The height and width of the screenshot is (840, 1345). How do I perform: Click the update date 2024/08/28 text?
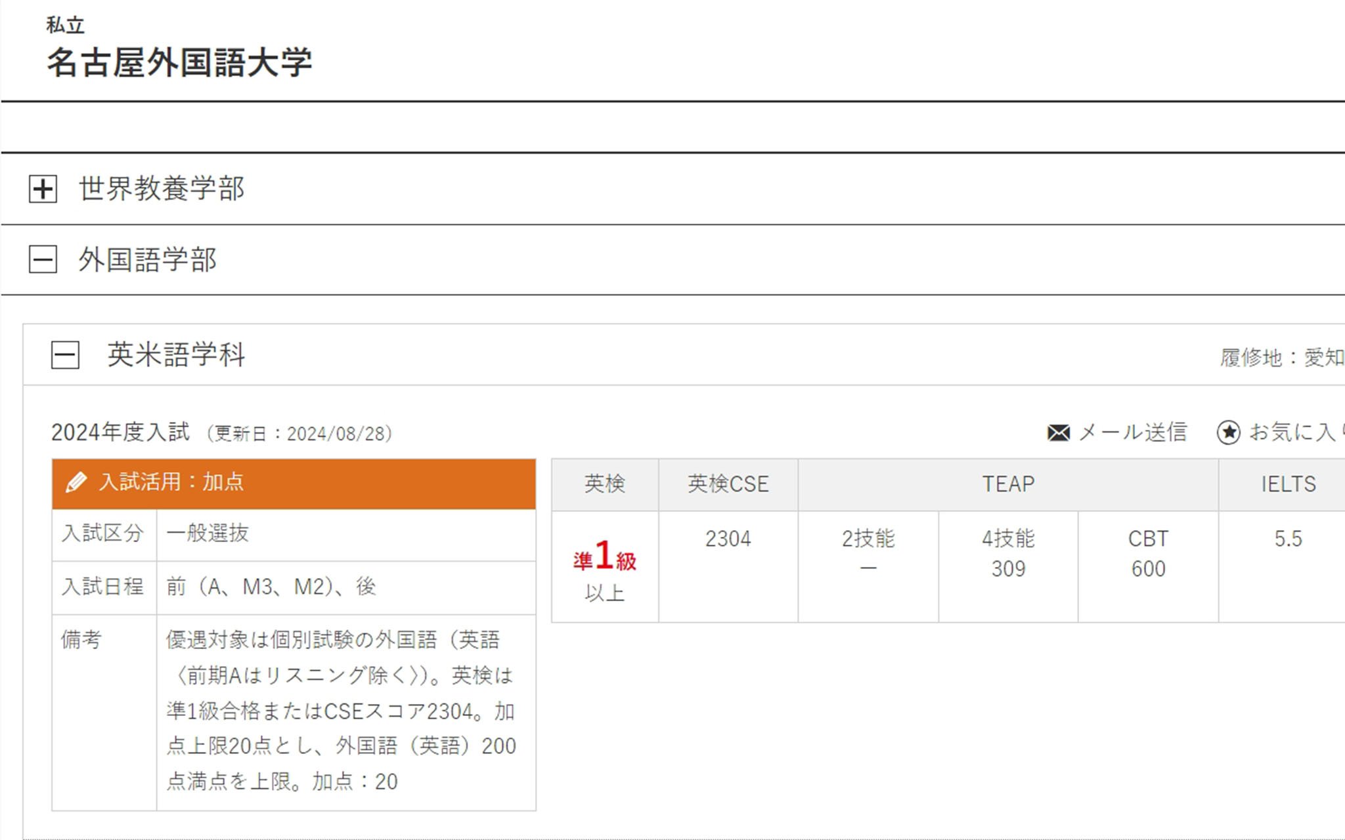click(299, 433)
